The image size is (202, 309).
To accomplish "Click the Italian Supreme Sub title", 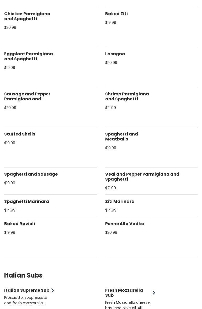I will pos(27,290).
